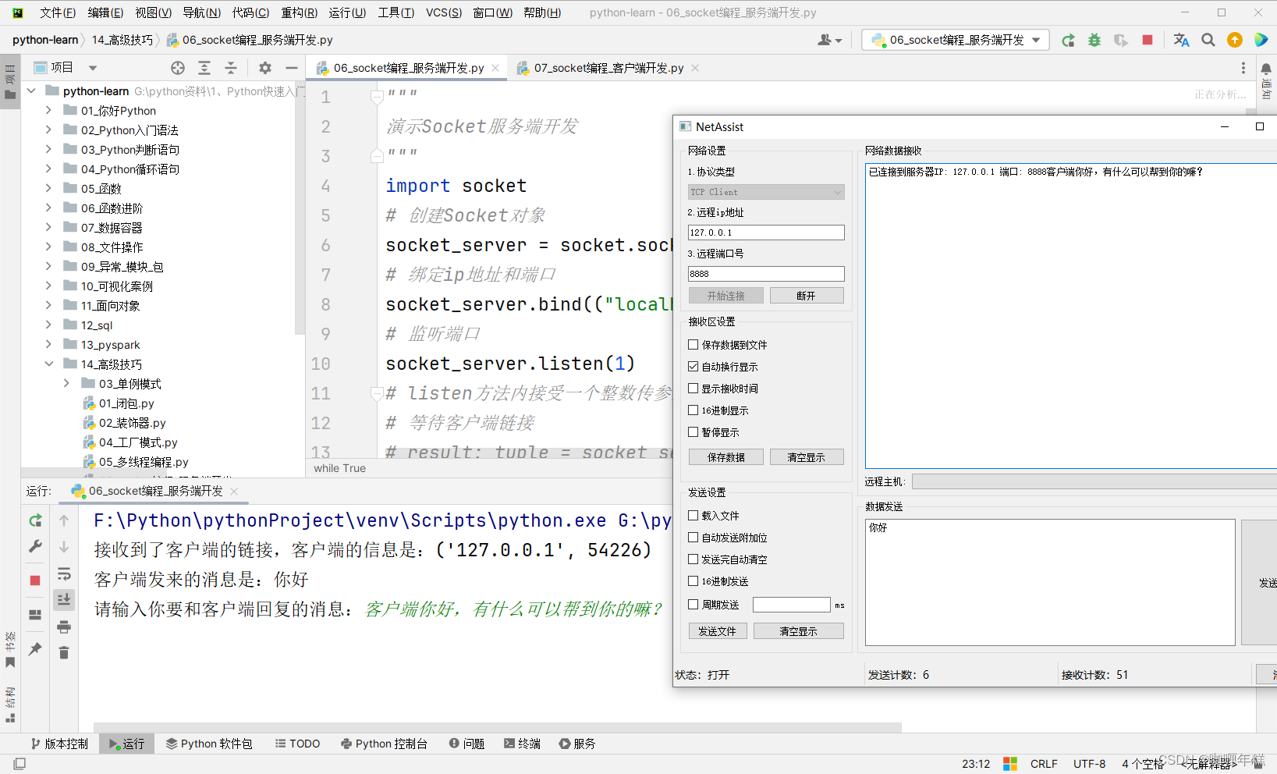Click the locate target icon in project panel

[x=178, y=68]
